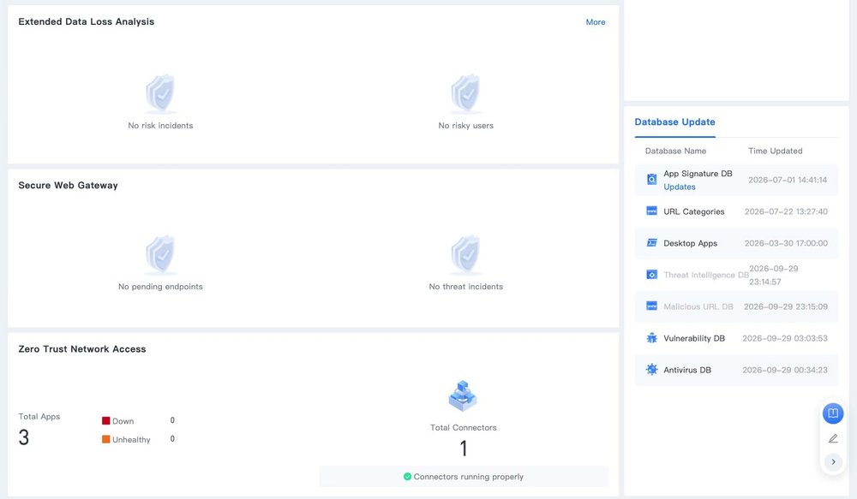Click the No risky users label

pos(465,126)
